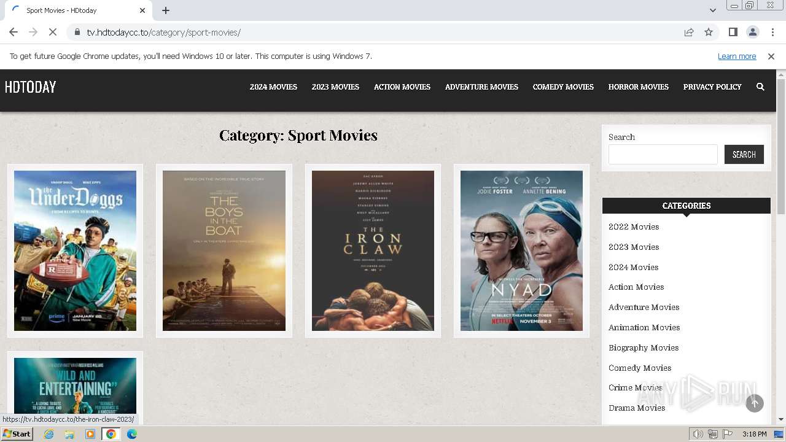Open the 2023 MOVIES menu
The width and height of the screenshot is (786, 442).
coord(335,87)
